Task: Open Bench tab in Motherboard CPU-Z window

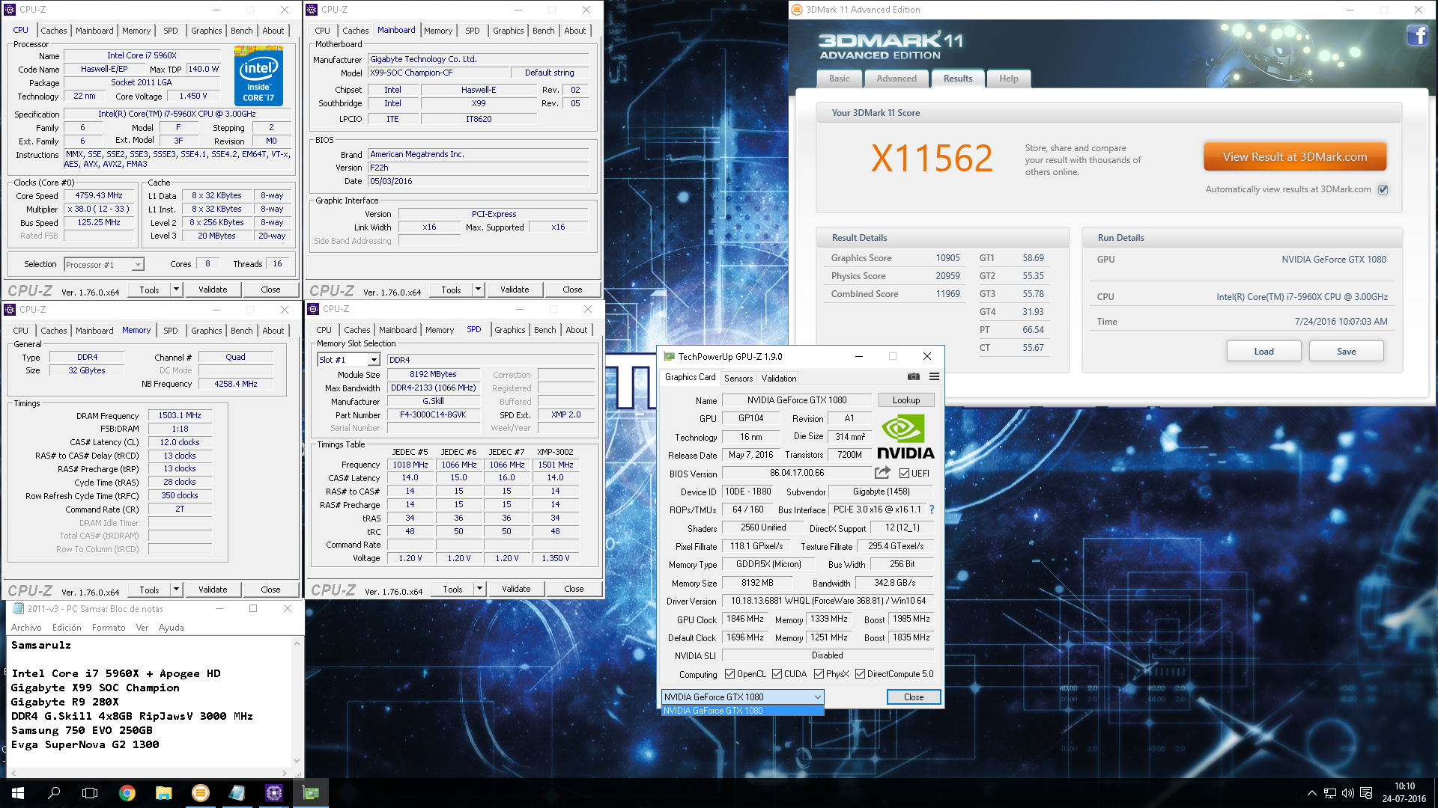Action: tap(544, 31)
